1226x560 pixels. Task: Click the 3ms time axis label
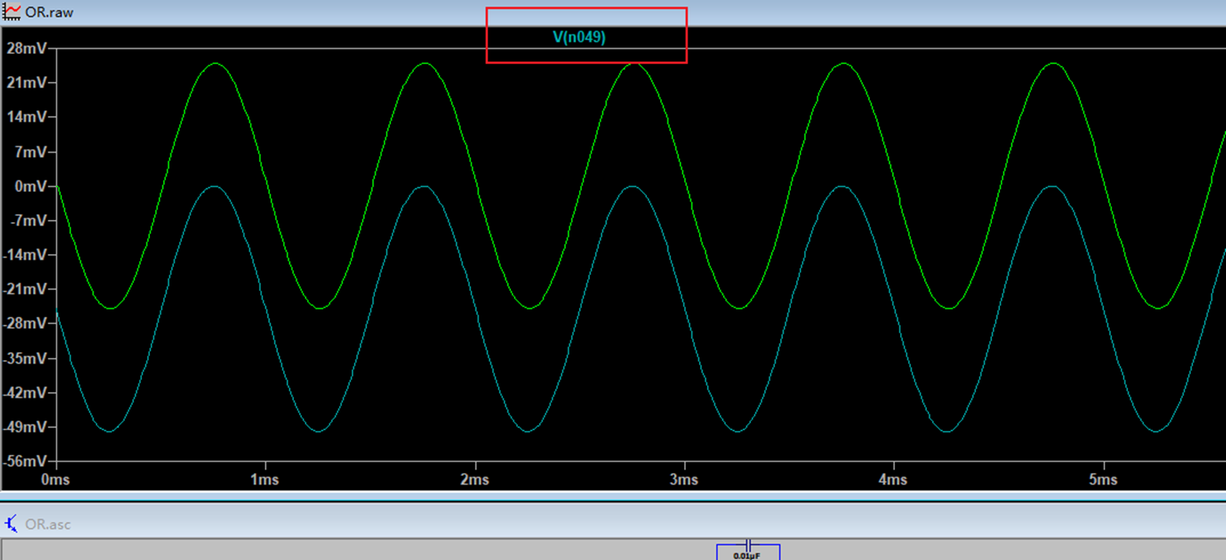[684, 480]
